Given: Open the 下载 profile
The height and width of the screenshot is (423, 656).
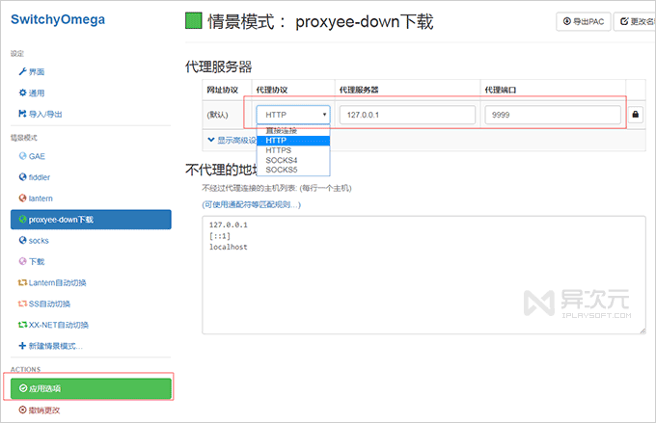Looking at the screenshot, I should pyautogui.click(x=32, y=261).
